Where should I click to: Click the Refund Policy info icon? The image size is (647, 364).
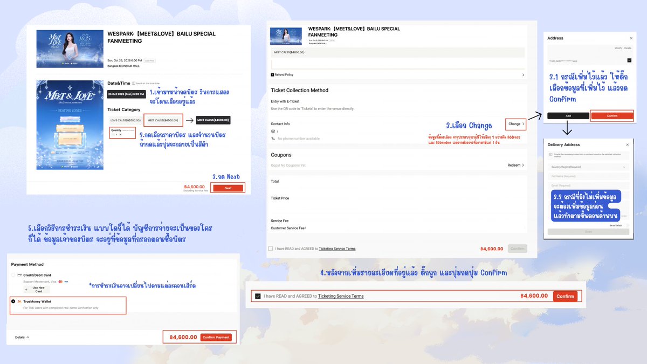tap(272, 75)
